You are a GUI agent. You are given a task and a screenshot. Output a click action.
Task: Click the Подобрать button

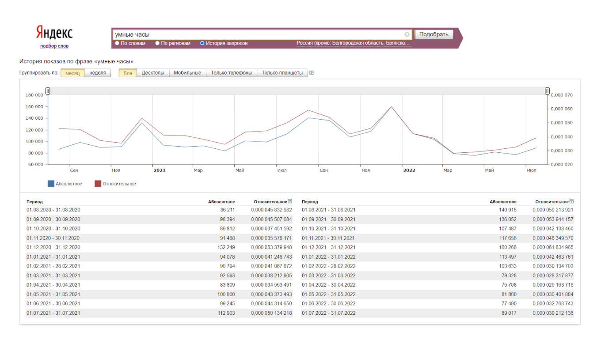(x=434, y=34)
